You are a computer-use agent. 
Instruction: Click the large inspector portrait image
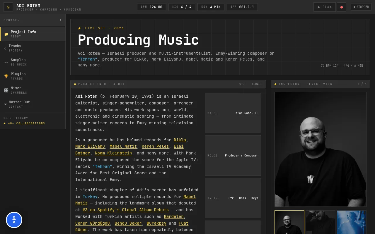(x=321, y=149)
